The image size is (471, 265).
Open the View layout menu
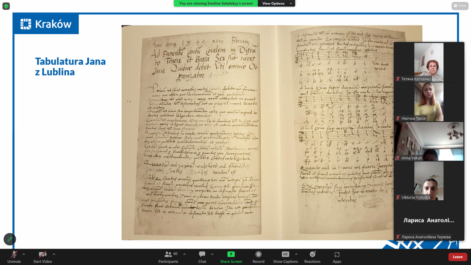(460, 6)
